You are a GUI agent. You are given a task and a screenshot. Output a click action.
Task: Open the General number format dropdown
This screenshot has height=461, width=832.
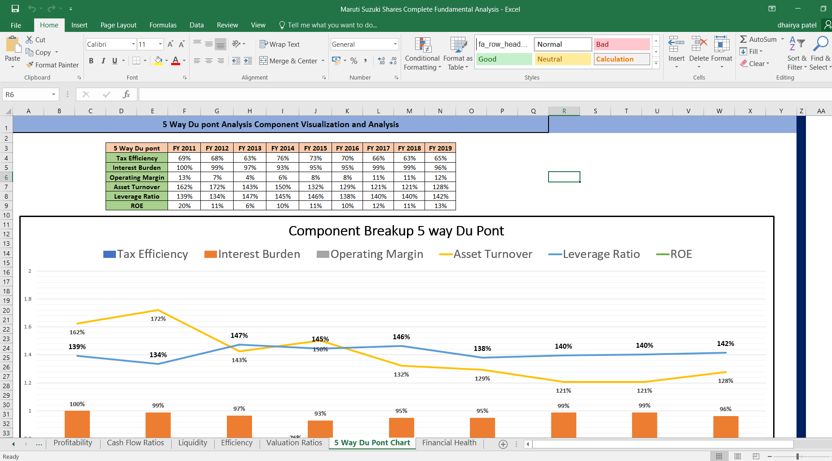tap(395, 44)
